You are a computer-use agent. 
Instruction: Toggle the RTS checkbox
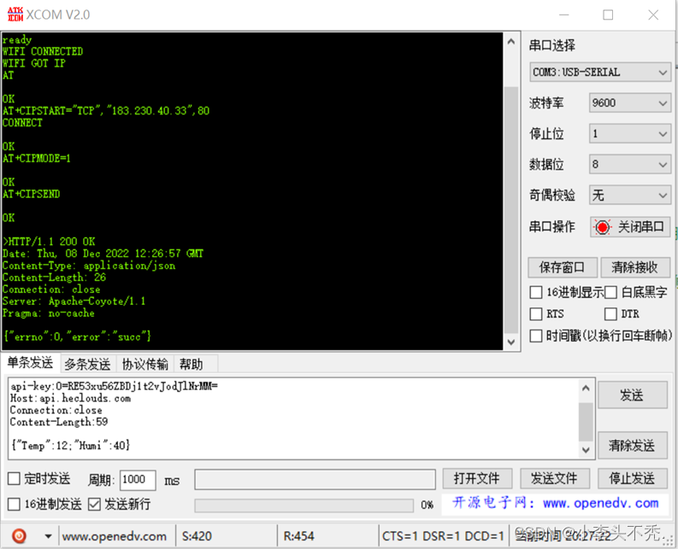click(536, 314)
